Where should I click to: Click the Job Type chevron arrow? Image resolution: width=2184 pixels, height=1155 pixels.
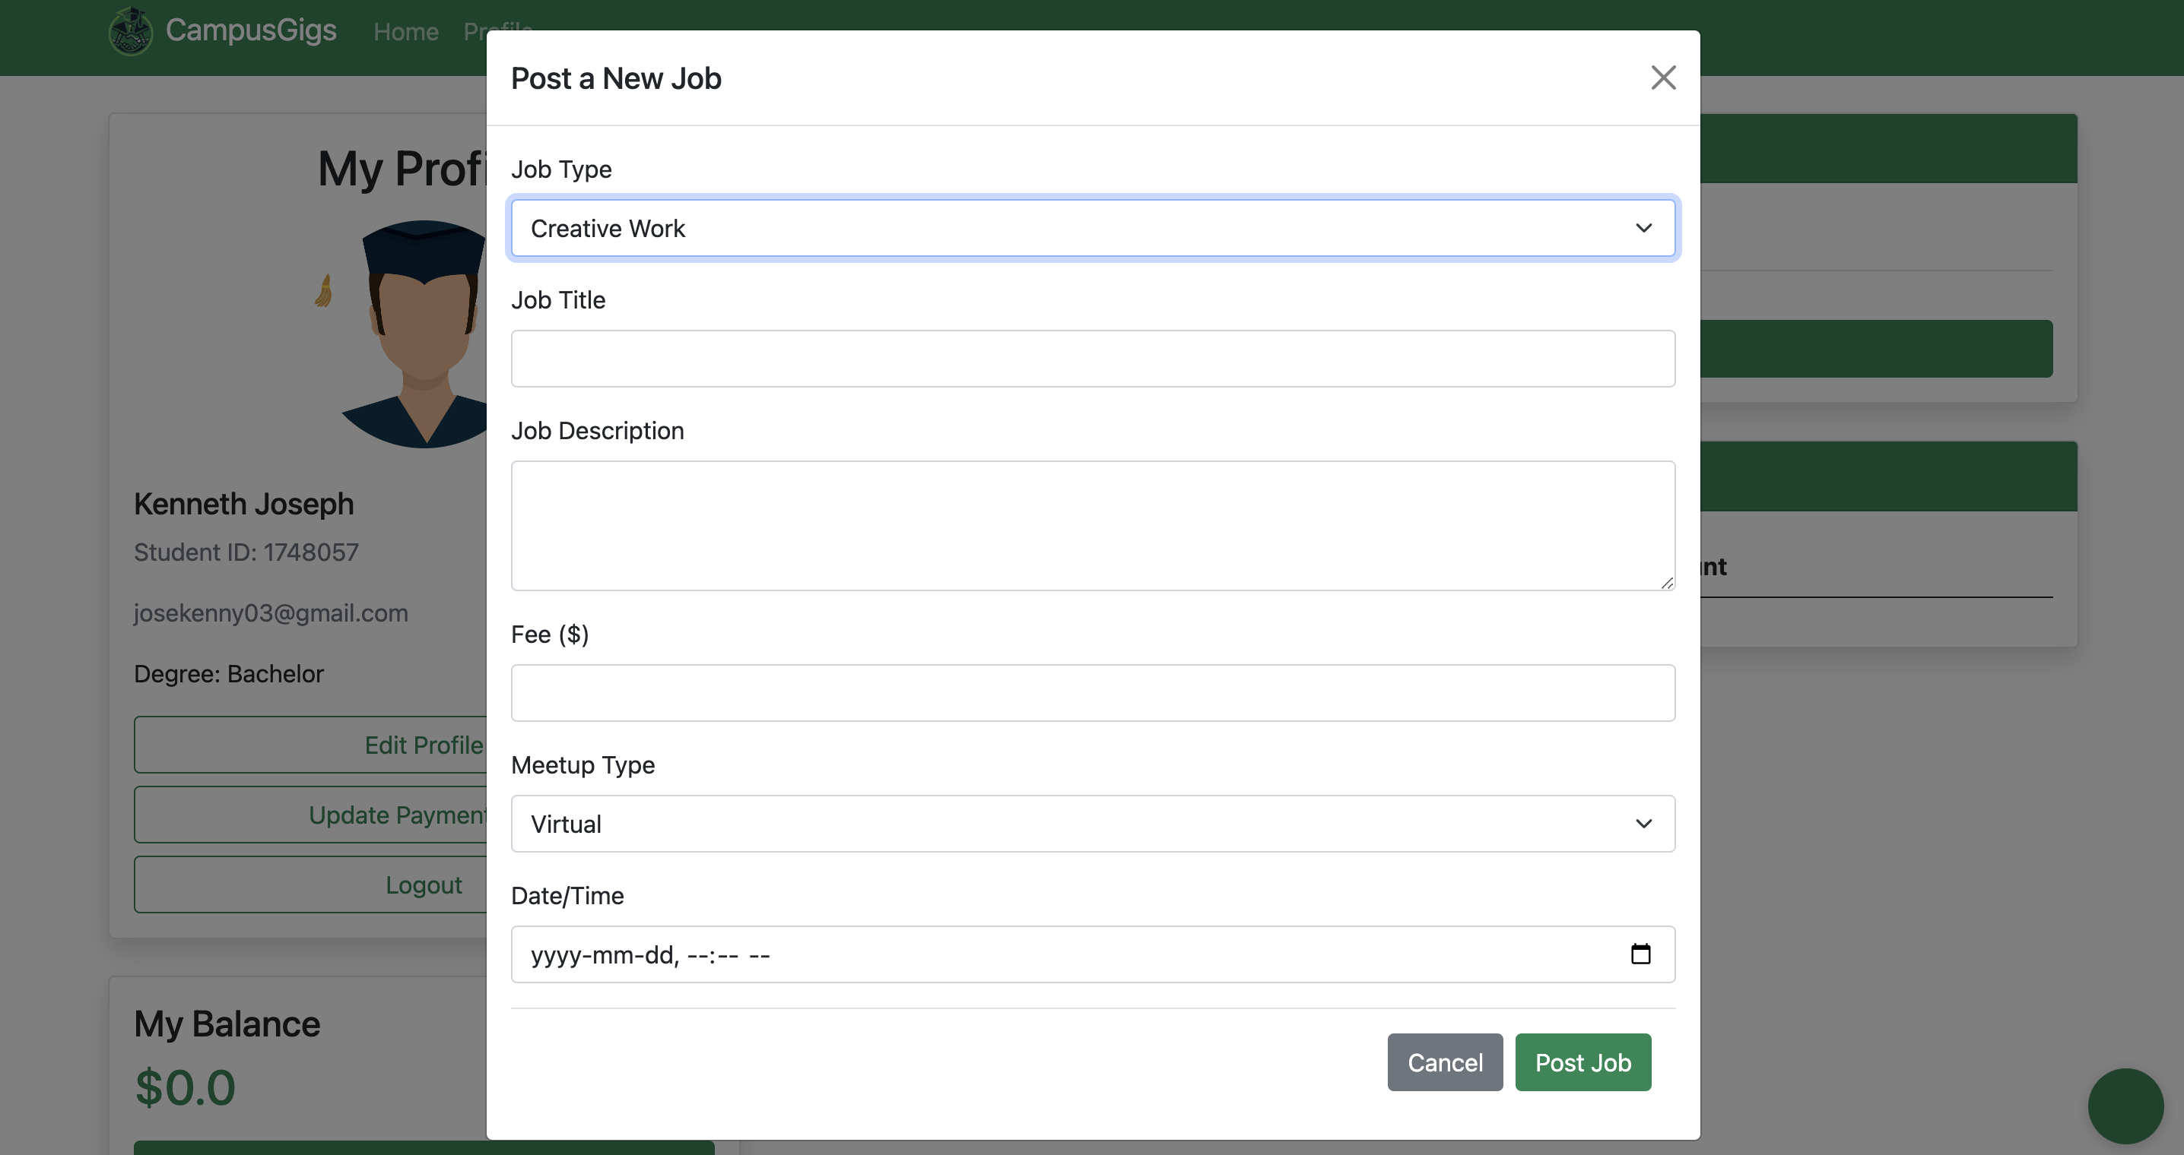click(1643, 228)
